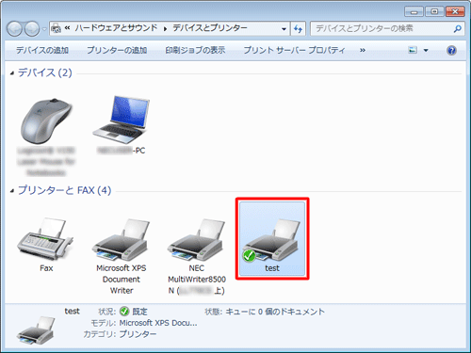Select the Fax device icon
This screenshot has width=471, height=353.
click(44, 239)
